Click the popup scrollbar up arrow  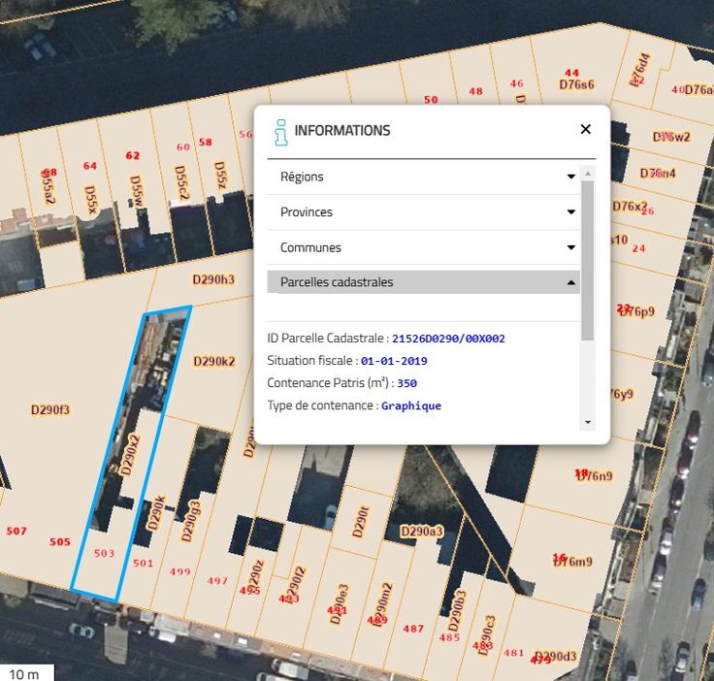coord(587,174)
